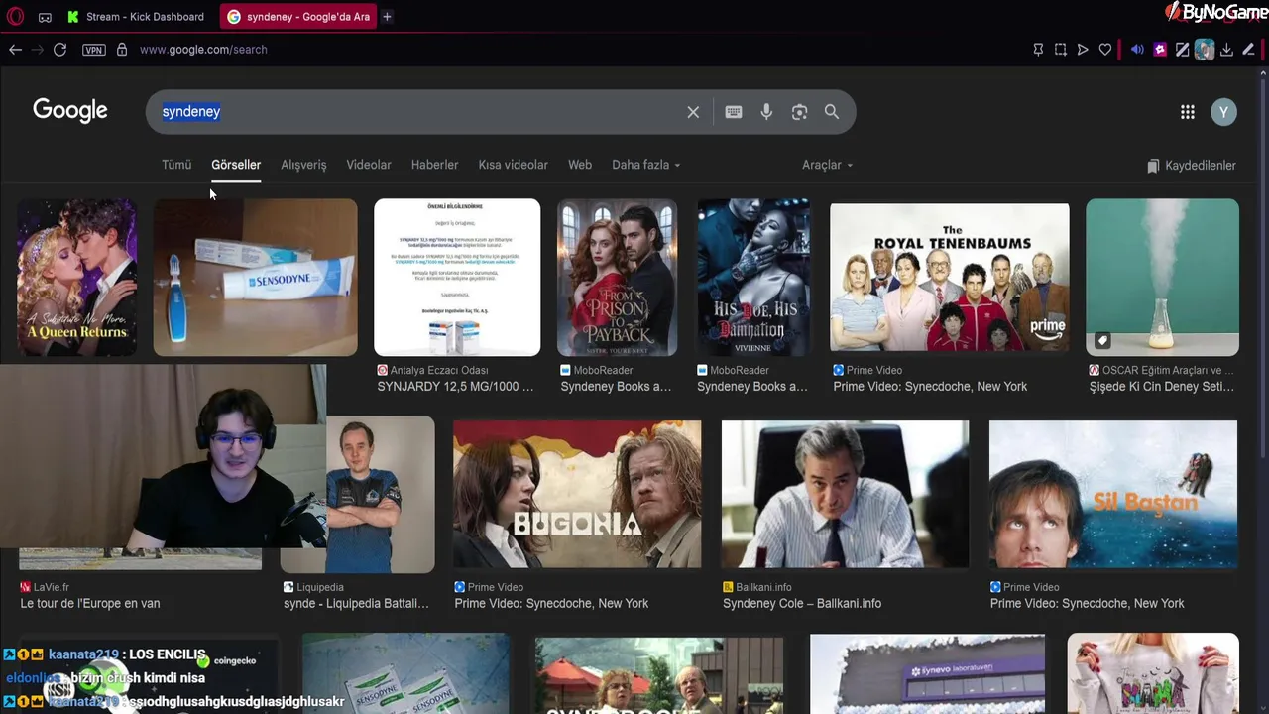
Task: Click OSCAR Eğitim Araçları source link
Action: click(1161, 370)
